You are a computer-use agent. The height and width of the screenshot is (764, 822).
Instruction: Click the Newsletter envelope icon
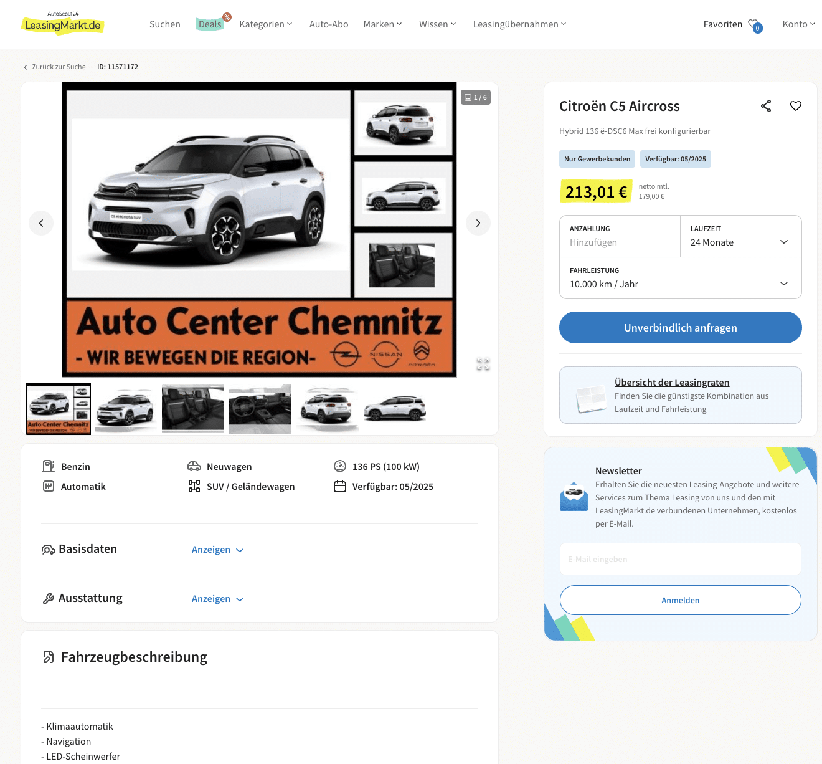pos(574,497)
